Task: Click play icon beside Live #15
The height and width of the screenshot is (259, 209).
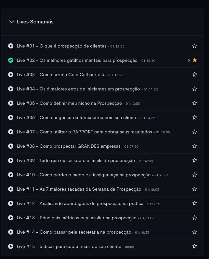Action: point(11,246)
